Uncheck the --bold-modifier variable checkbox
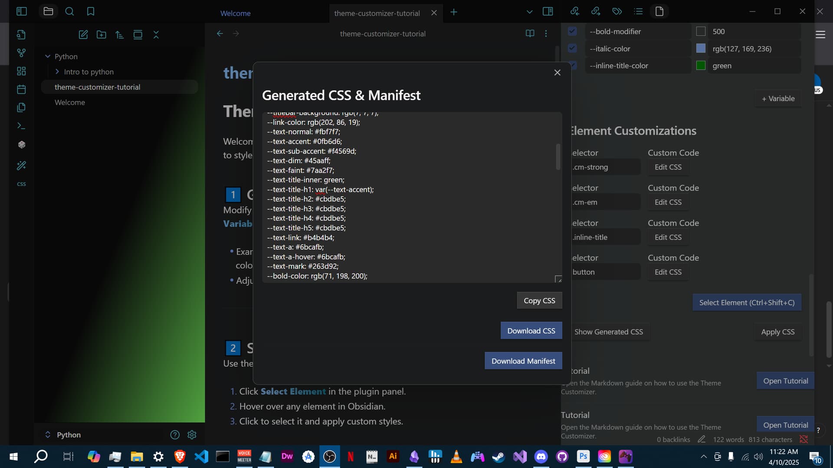833x468 pixels. click(572, 31)
